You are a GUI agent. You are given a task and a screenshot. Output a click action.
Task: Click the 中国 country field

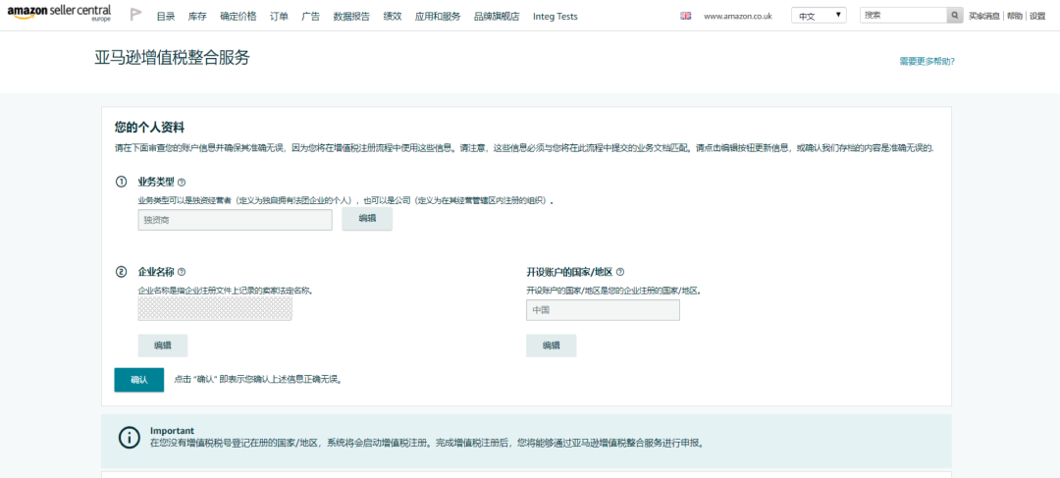tap(603, 310)
